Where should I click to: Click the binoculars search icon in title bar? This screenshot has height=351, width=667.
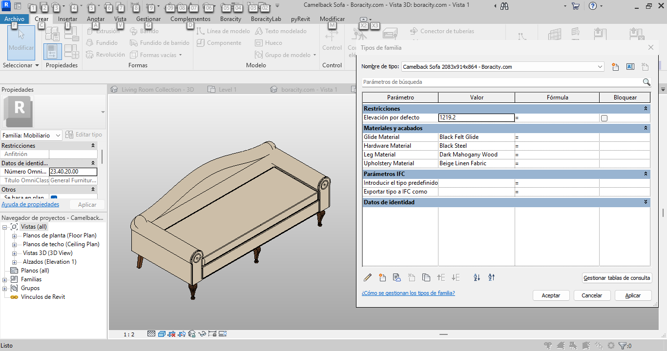point(504,6)
